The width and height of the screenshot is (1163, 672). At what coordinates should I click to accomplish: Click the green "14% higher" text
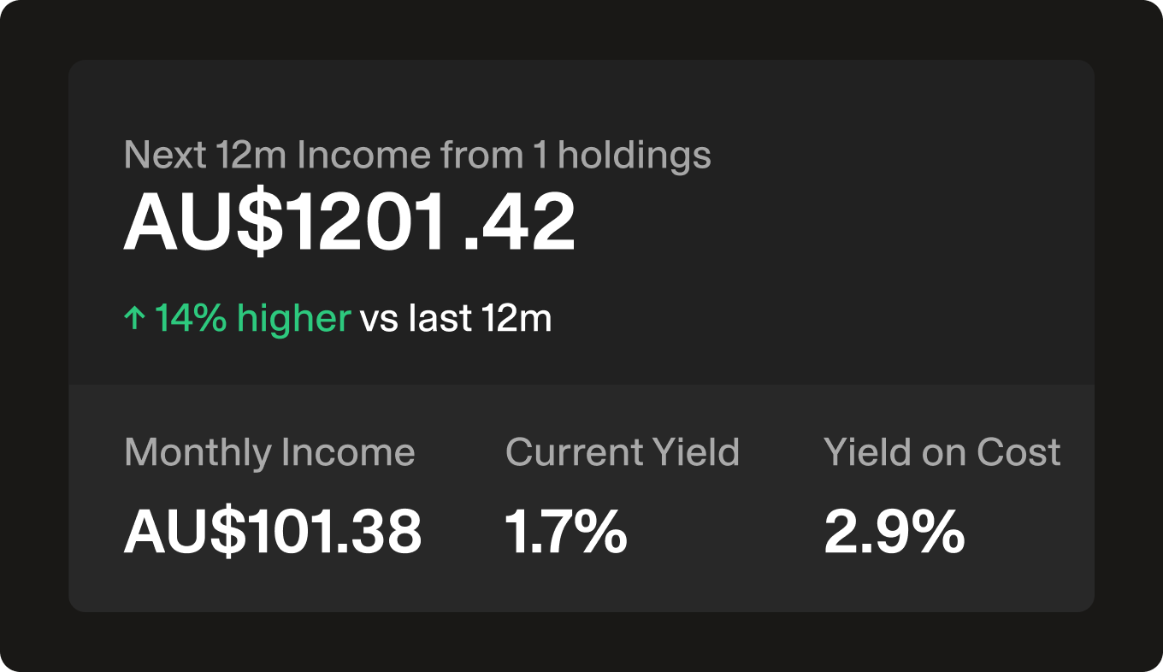[252, 319]
